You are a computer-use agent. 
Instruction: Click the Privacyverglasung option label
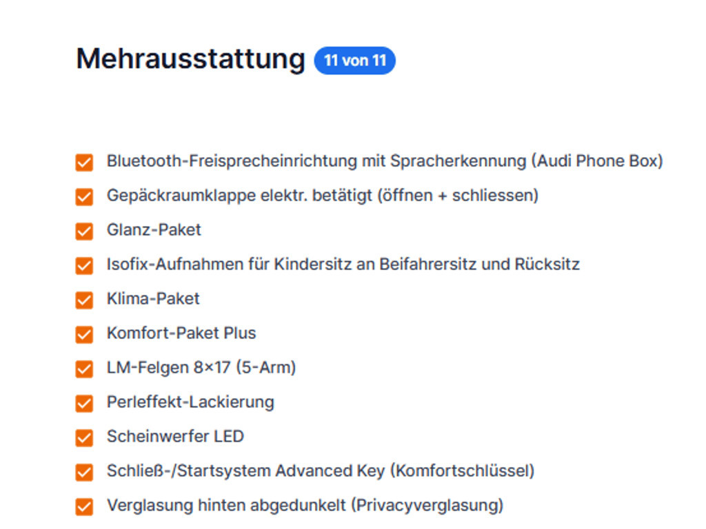(x=305, y=506)
